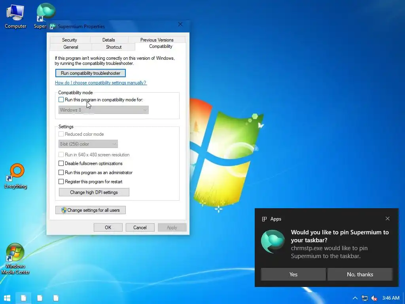405x304 pixels.
Task: Close the Supermium Properties dialog
Action: click(x=180, y=24)
